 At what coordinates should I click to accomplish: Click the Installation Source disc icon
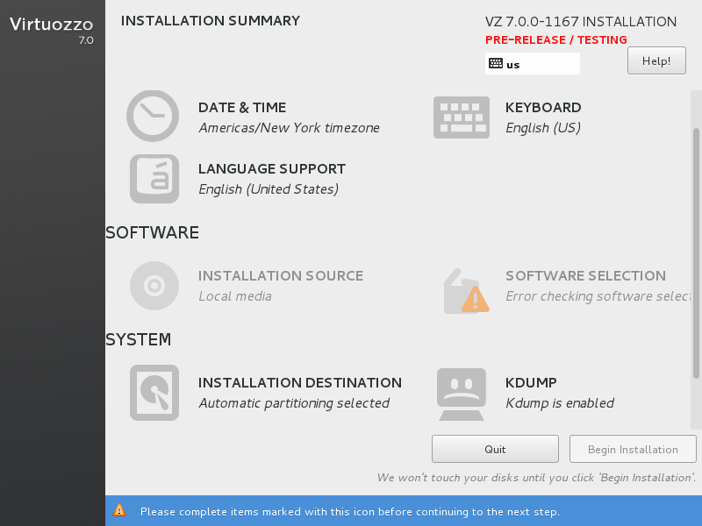154,286
